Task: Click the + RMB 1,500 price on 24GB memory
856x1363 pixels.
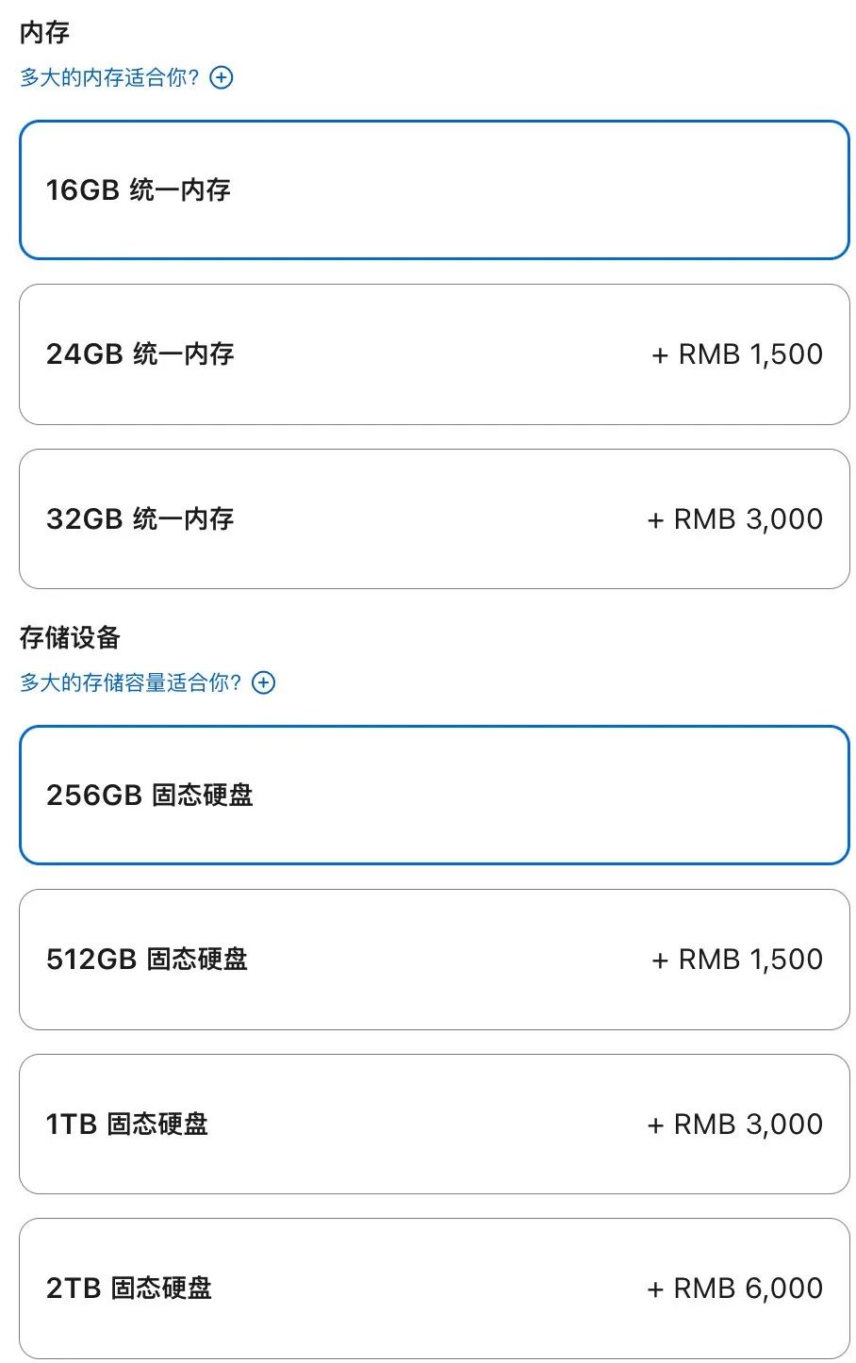Action: point(737,354)
